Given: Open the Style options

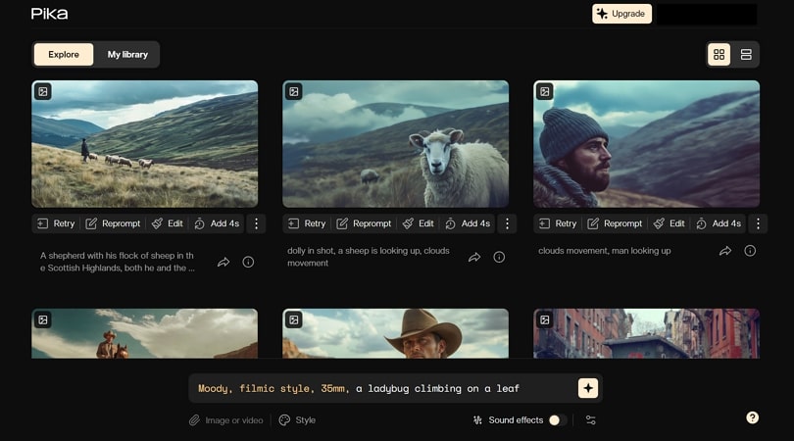Looking at the screenshot, I should 298,420.
